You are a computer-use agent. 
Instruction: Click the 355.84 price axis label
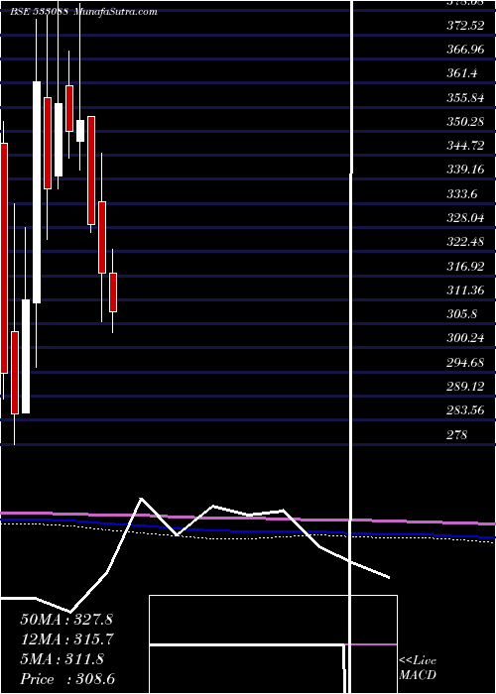coord(465,98)
